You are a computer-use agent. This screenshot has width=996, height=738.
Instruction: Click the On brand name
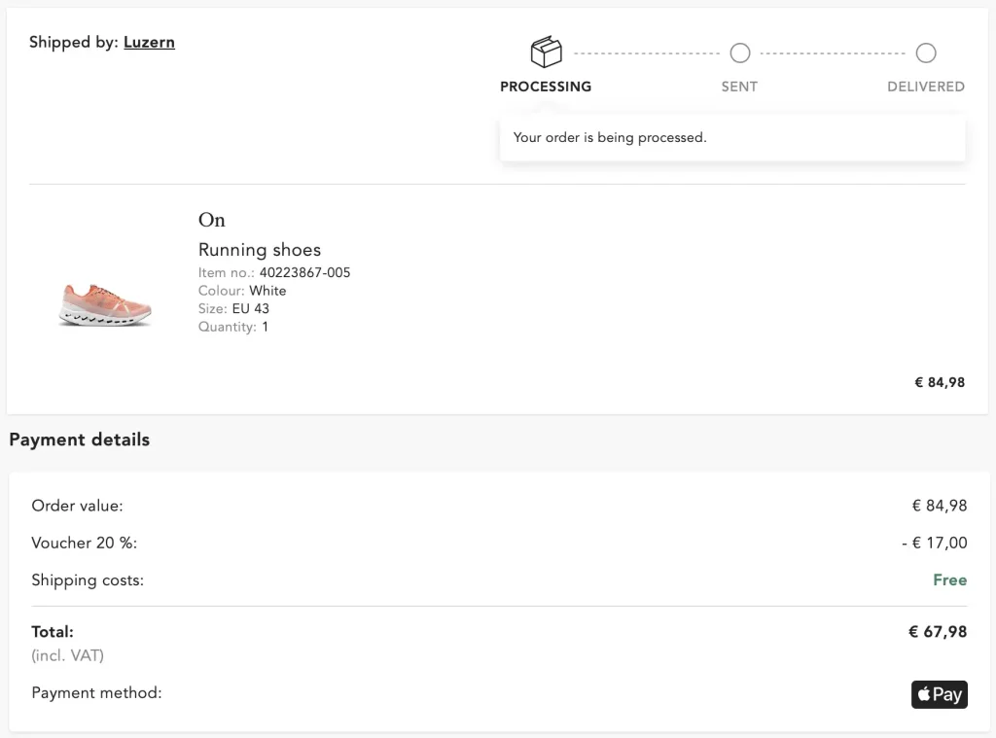coord(211,220)
